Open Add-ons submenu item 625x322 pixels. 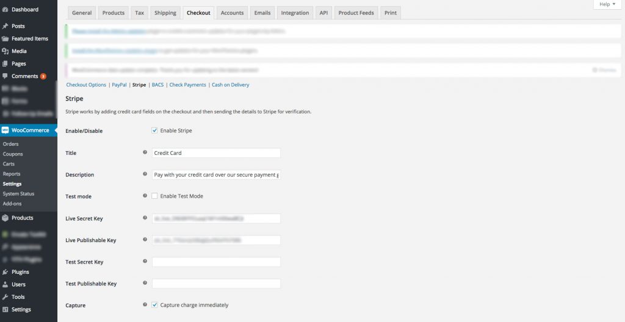[x=12, y=204]
